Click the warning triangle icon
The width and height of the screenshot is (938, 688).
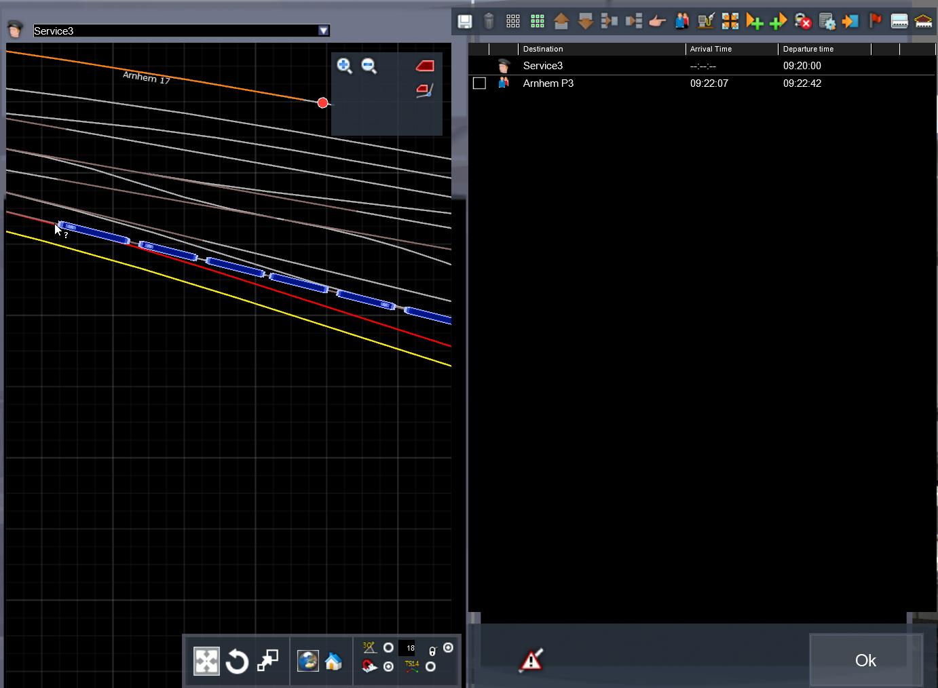531,660
